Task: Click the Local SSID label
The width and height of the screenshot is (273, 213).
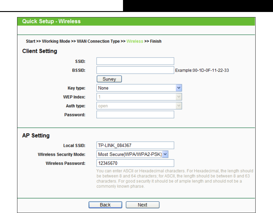Action: pos(74,146)
